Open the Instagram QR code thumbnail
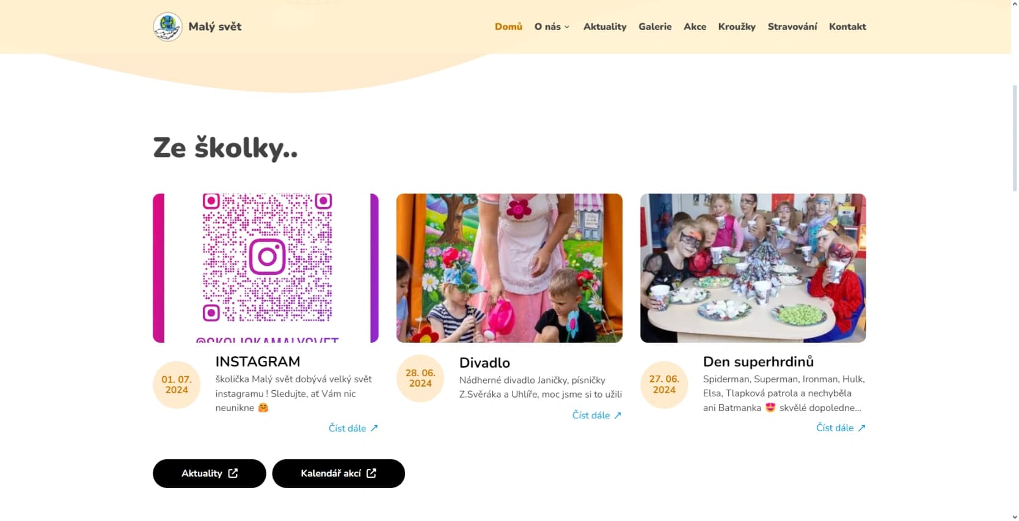 tap(266, 268)
